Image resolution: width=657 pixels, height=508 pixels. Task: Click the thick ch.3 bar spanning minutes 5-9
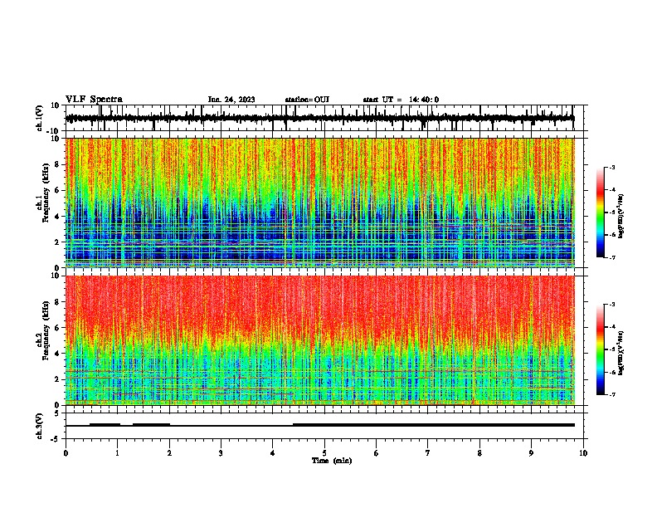pyautogui.click(x=434, y=425)
